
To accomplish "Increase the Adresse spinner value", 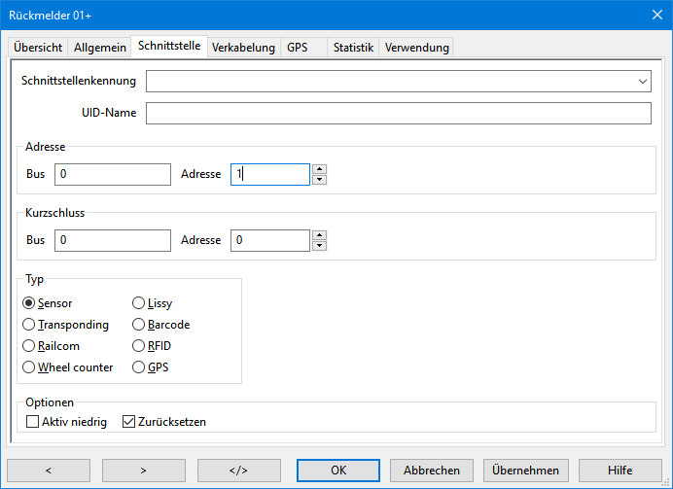I will (319, 169).
